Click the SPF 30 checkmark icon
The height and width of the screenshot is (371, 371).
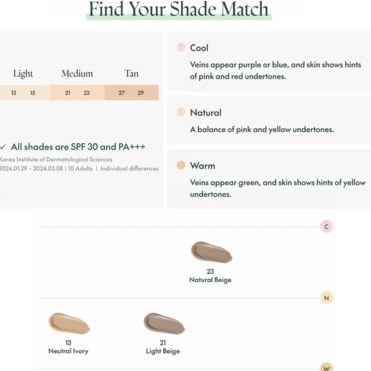(3, 147)
